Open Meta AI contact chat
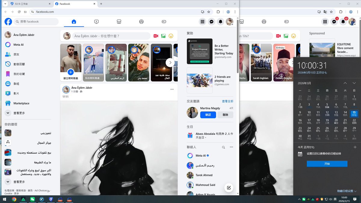The width and height of the screenshot is (361, 203). tap(210, 155)
